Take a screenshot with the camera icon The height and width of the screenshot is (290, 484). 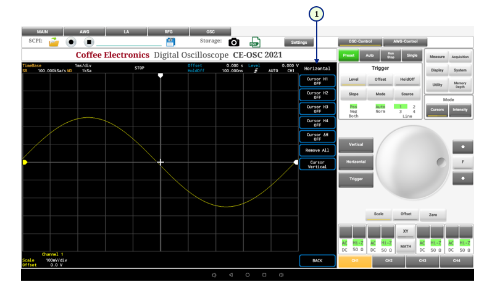234,42
